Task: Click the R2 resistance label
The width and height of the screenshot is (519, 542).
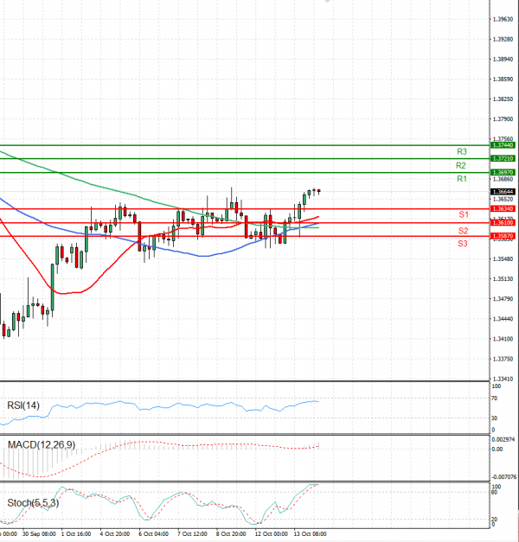Action: point(461,166)
